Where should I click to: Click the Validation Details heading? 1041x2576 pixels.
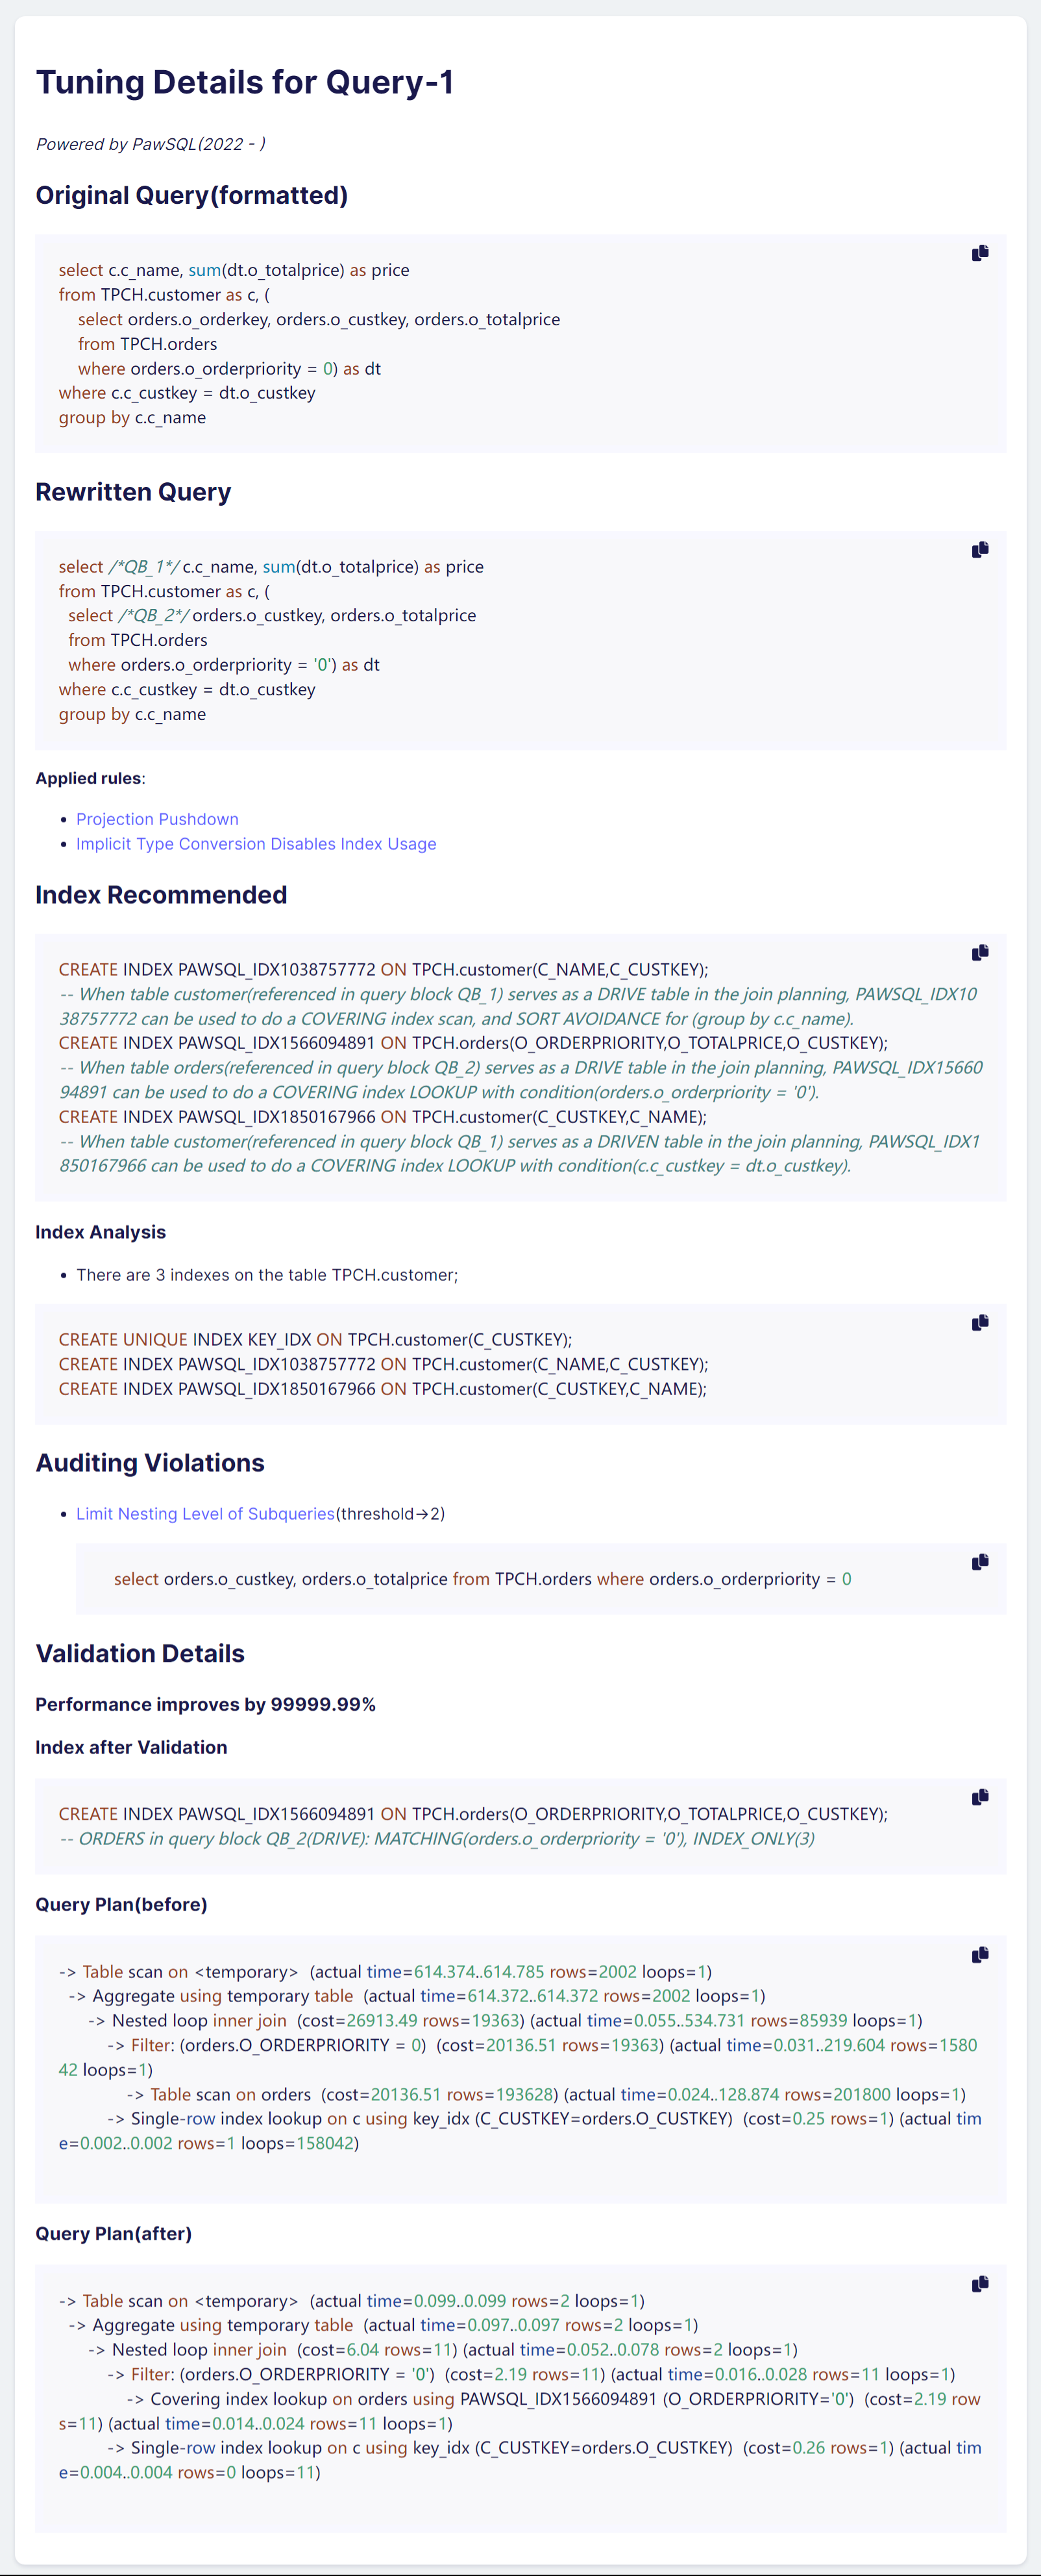click(140, 1653)
